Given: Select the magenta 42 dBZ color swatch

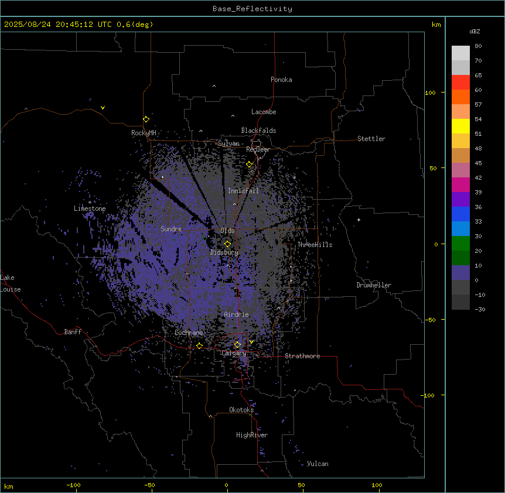Looking at the screenshot, I should coord(460,184).
